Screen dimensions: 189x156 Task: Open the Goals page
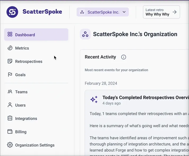36,75
